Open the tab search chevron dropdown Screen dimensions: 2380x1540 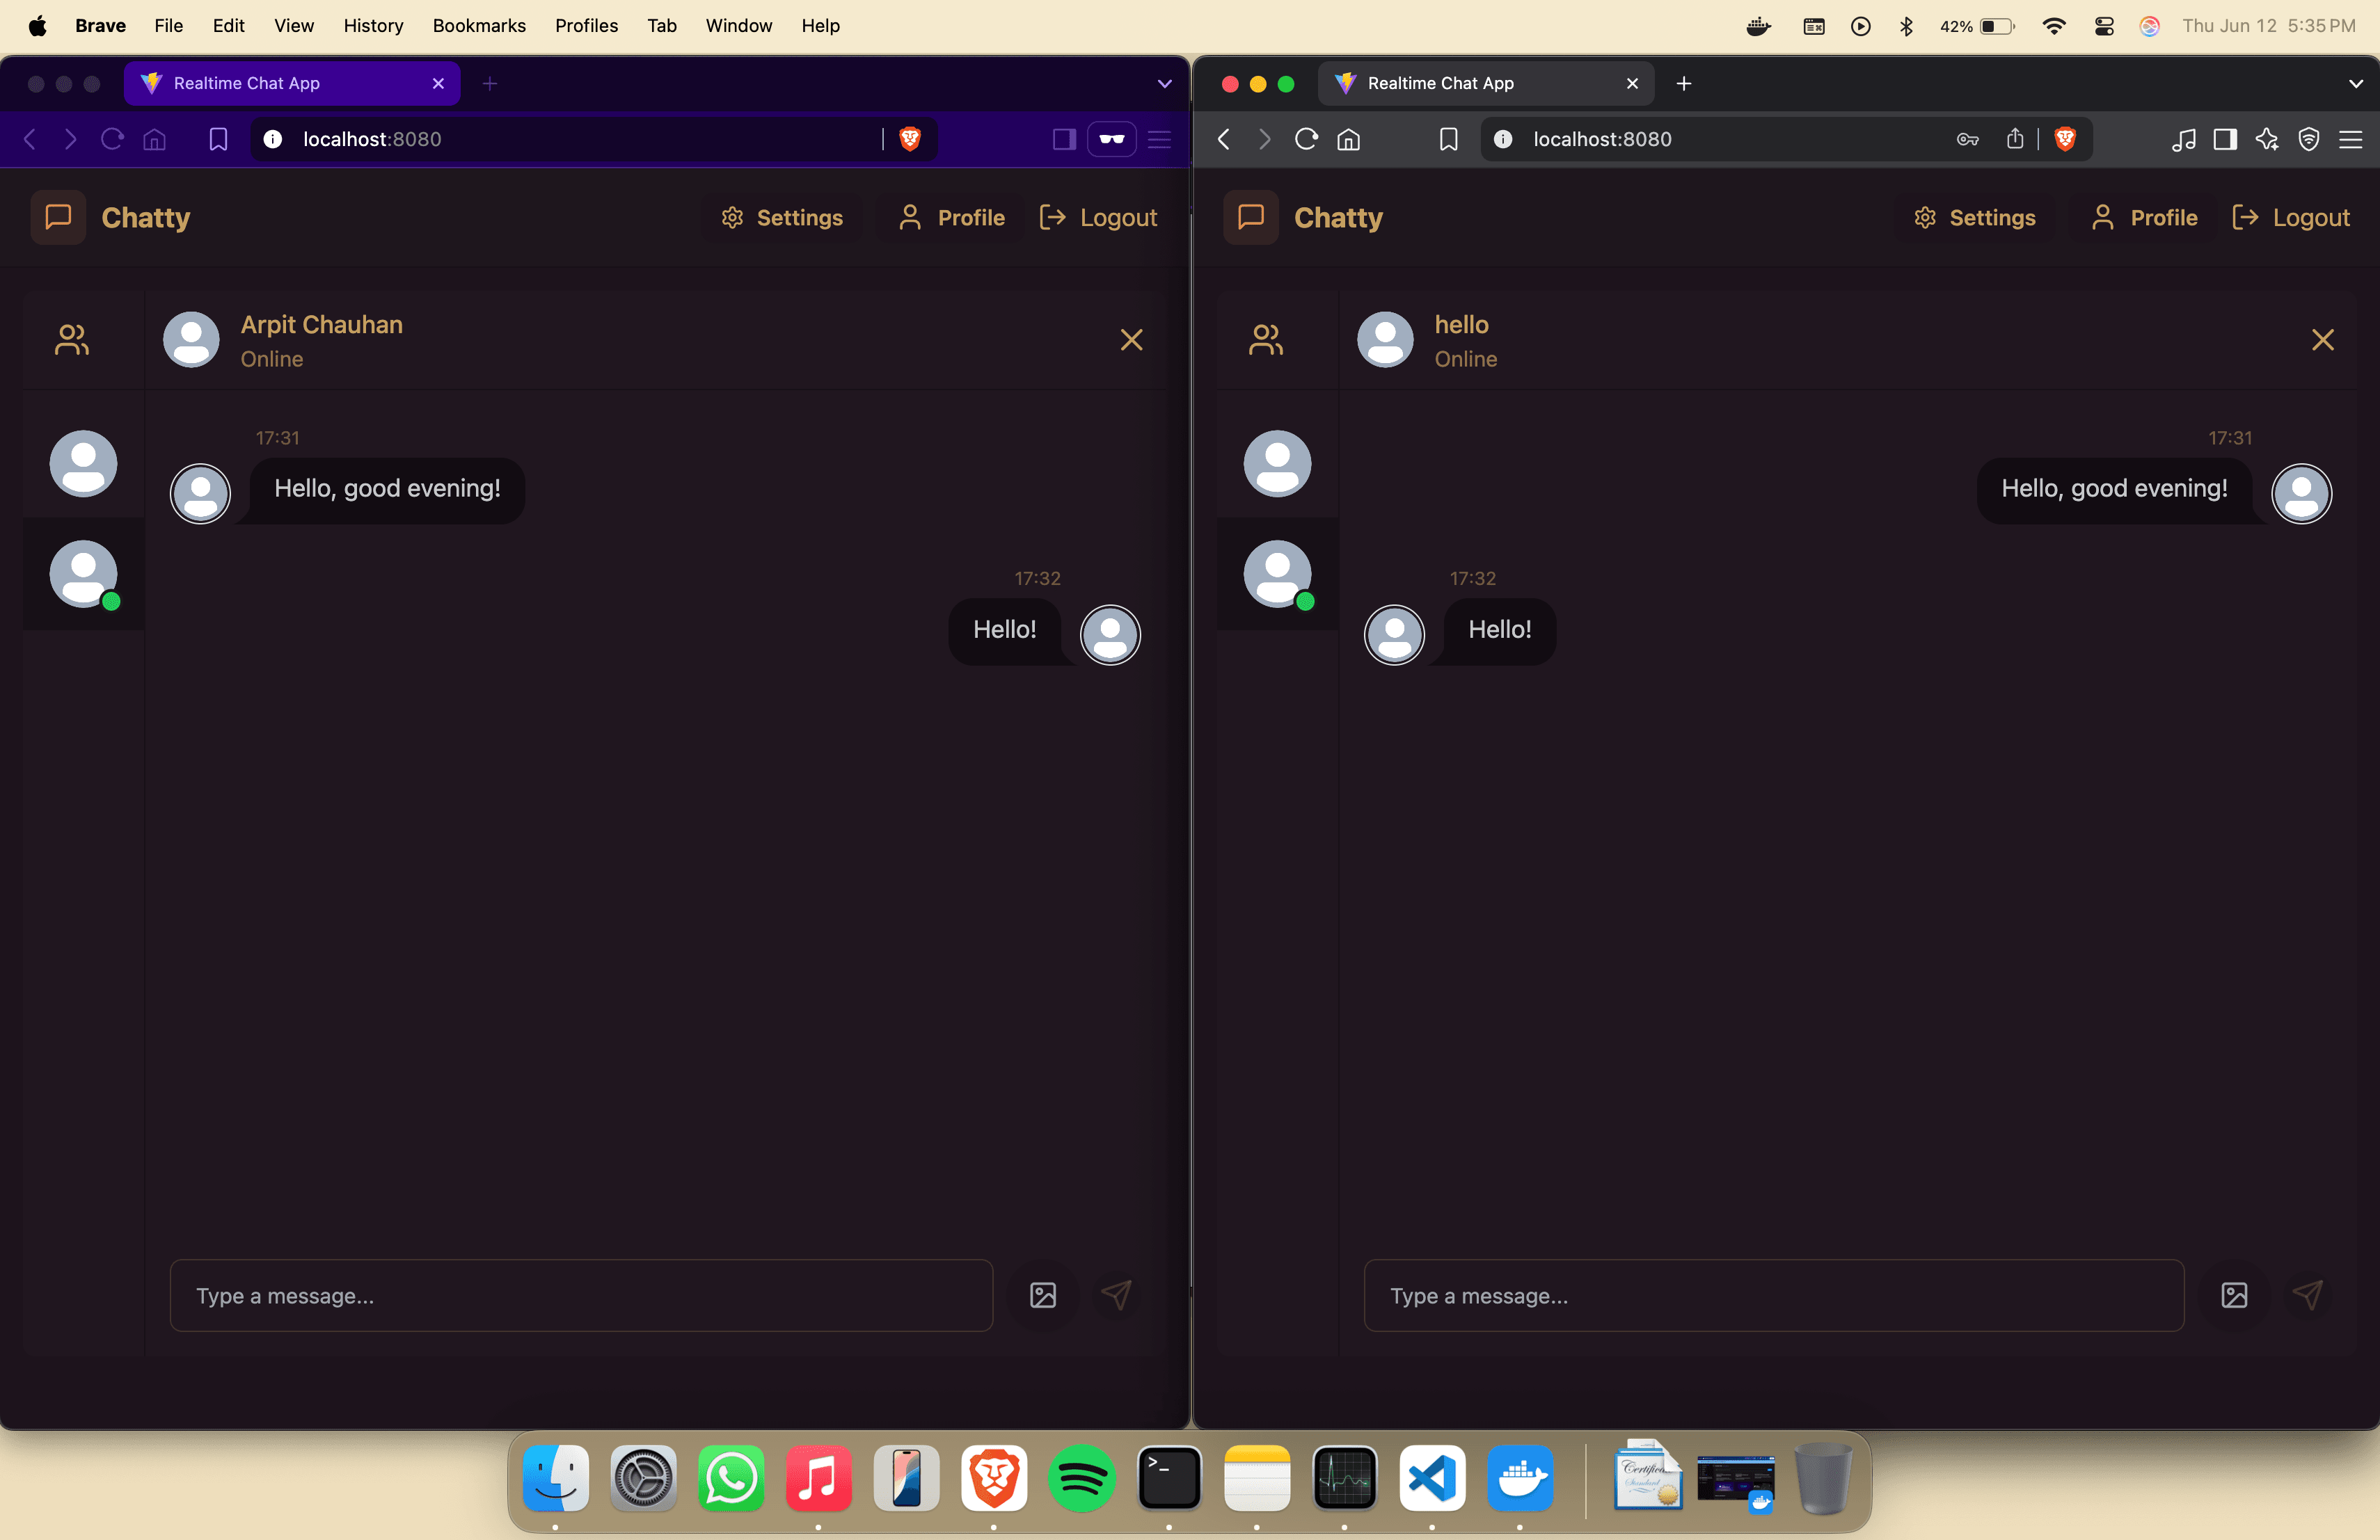point(1163,83)
